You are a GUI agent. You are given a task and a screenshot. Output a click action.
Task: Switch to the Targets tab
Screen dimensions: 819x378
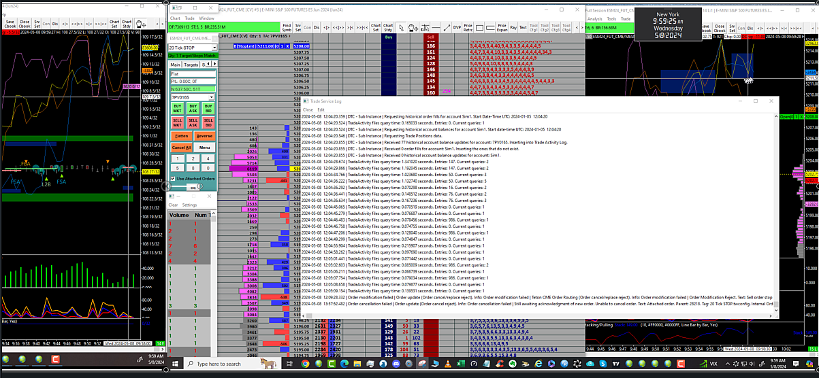[191, 65]
